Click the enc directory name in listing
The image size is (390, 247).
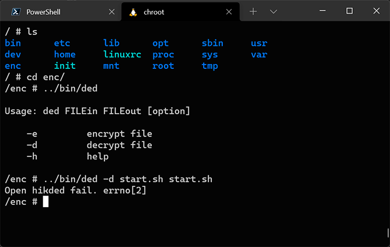coord(13,66)
